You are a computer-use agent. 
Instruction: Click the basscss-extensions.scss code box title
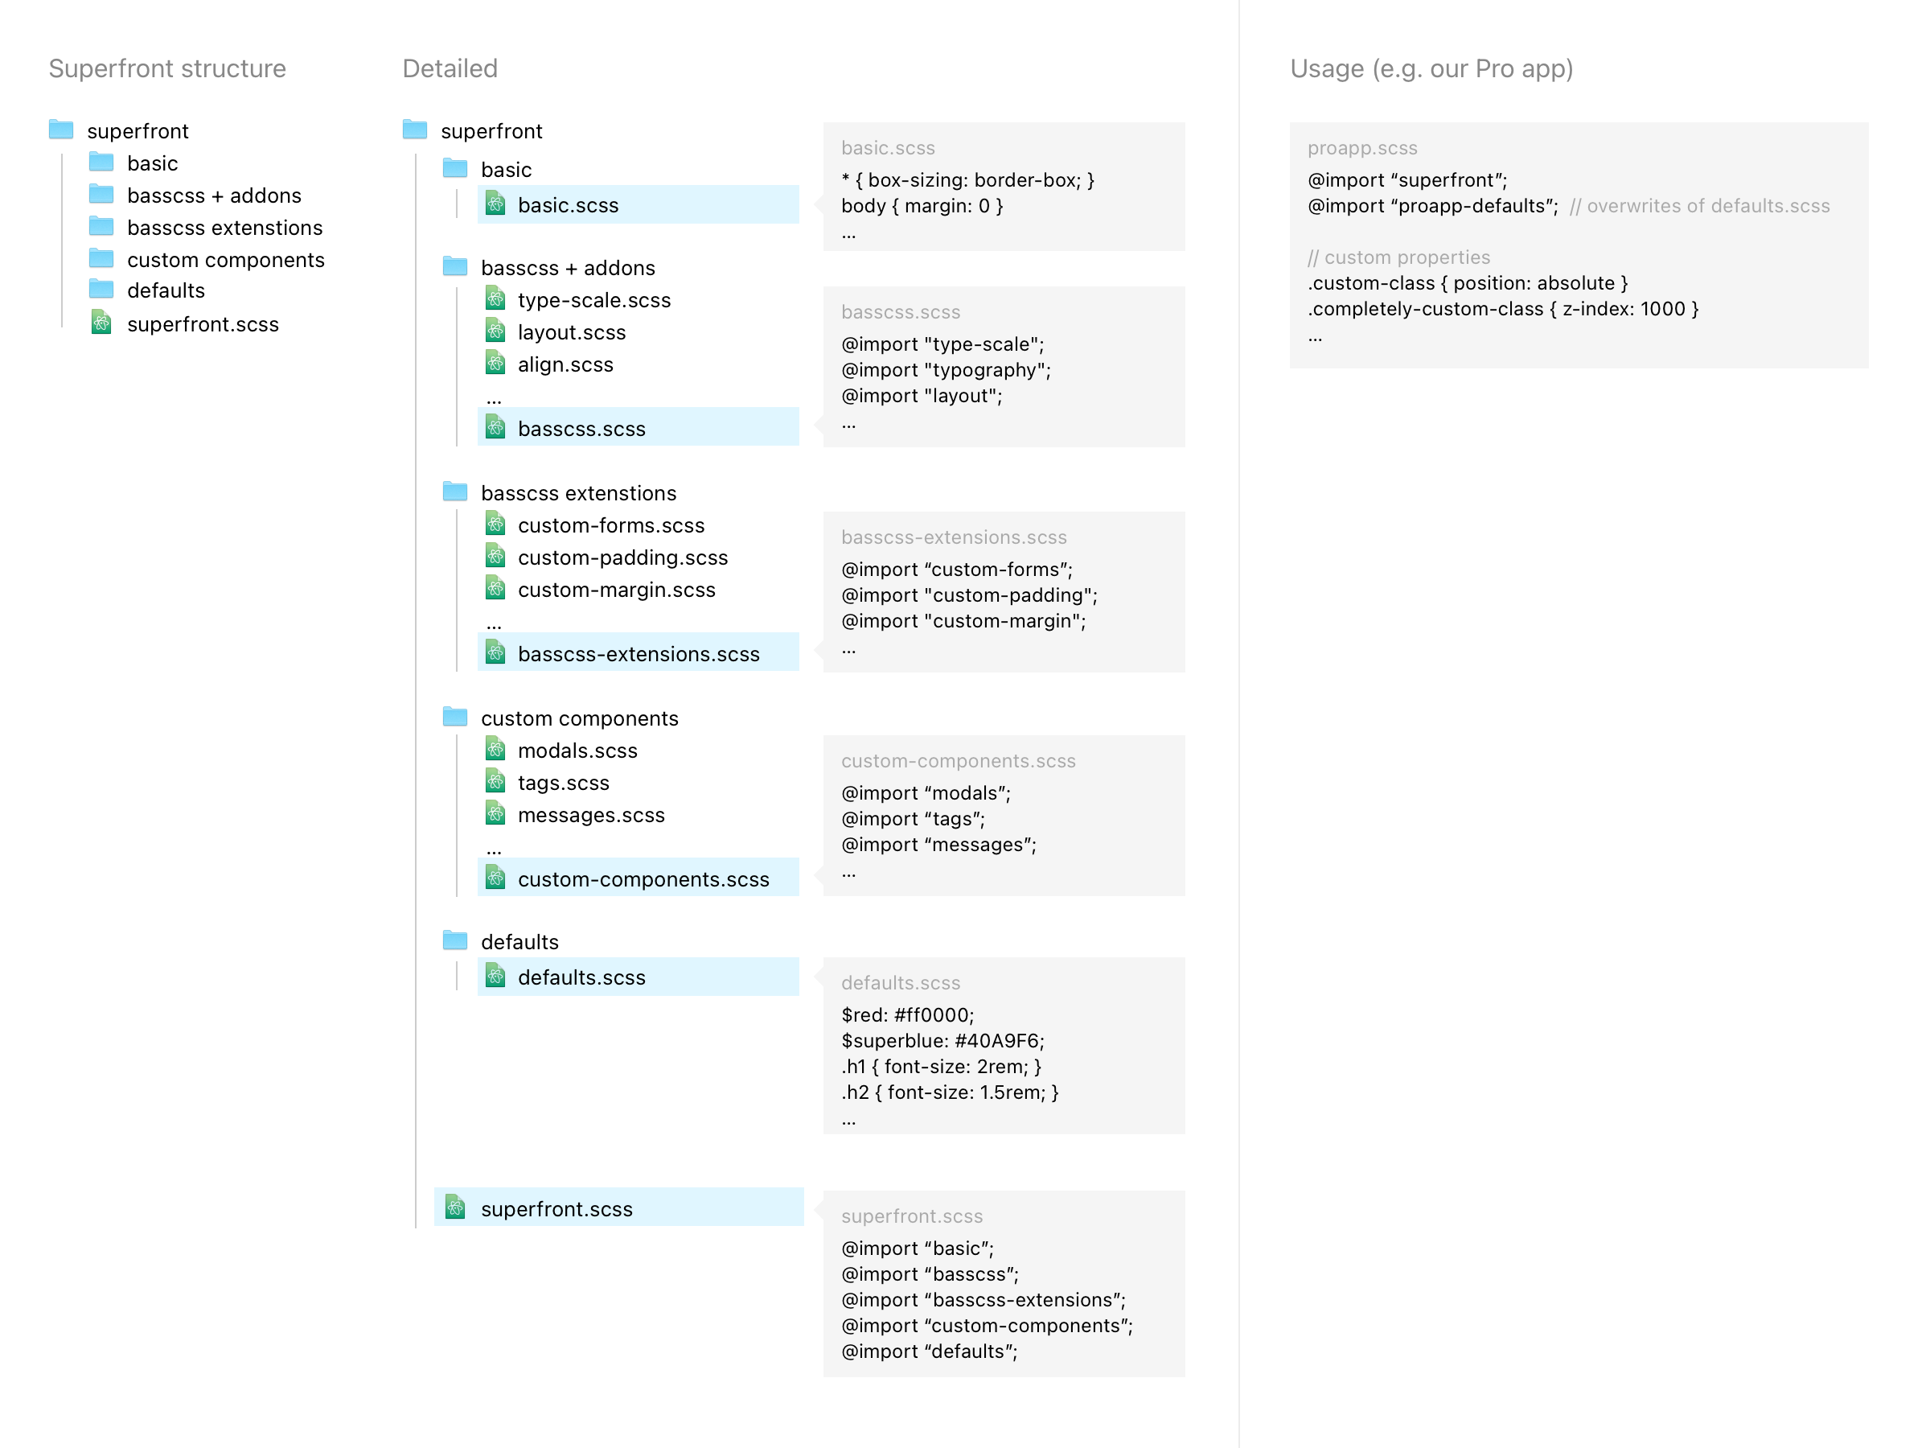click(954, 537)
